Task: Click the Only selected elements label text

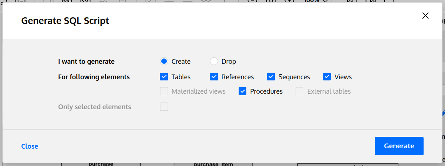Action: pos(94,107)
